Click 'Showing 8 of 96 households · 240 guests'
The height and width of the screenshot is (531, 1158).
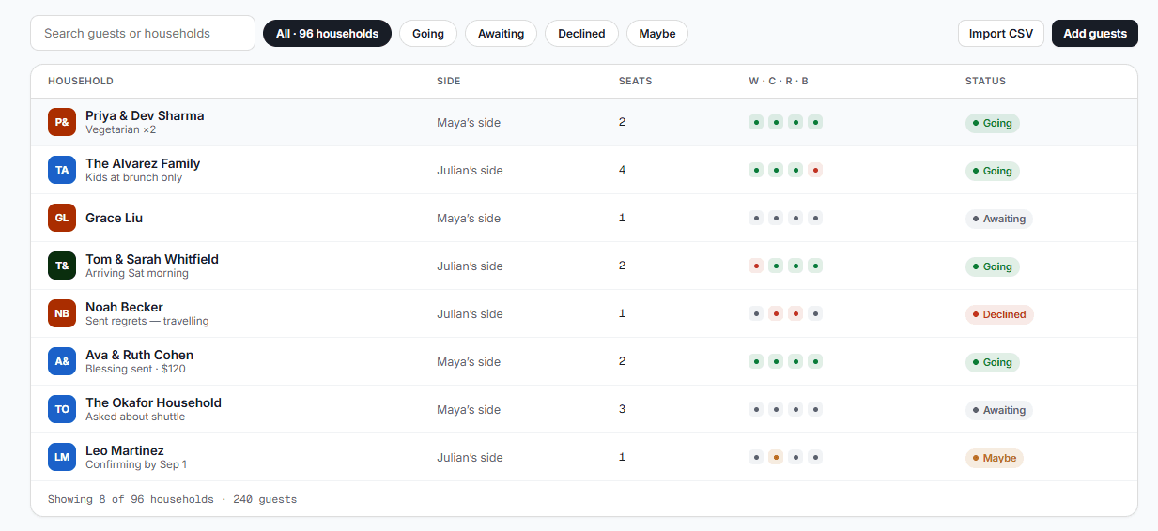[x=172, y=499]
